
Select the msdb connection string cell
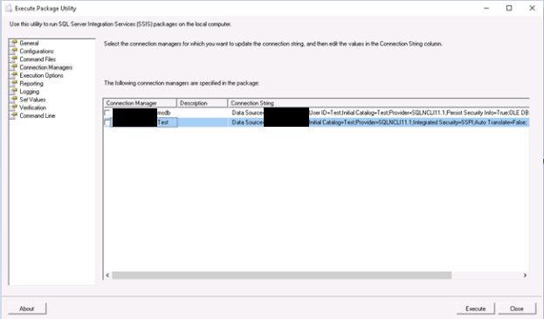pos(378,113)
